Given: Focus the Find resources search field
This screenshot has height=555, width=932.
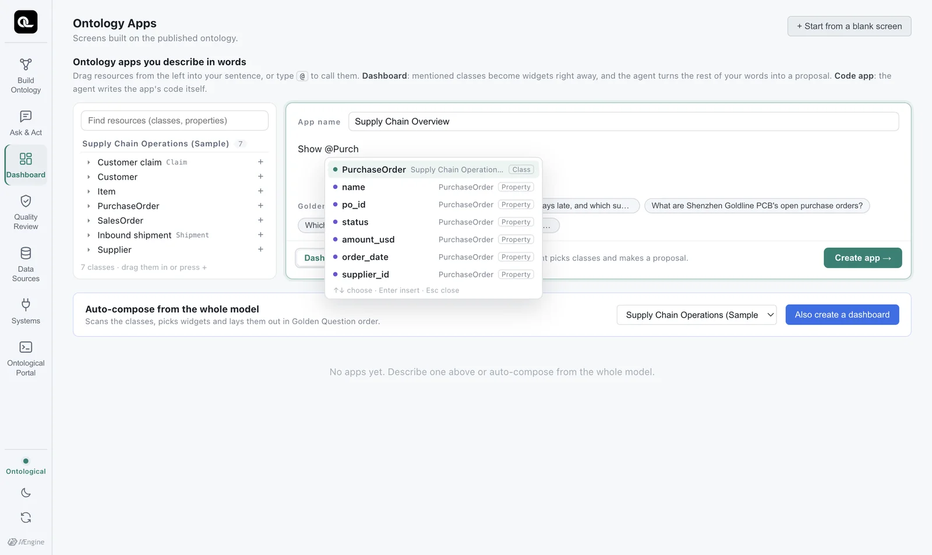Looking at the screenshot, I should pos(175,121).
